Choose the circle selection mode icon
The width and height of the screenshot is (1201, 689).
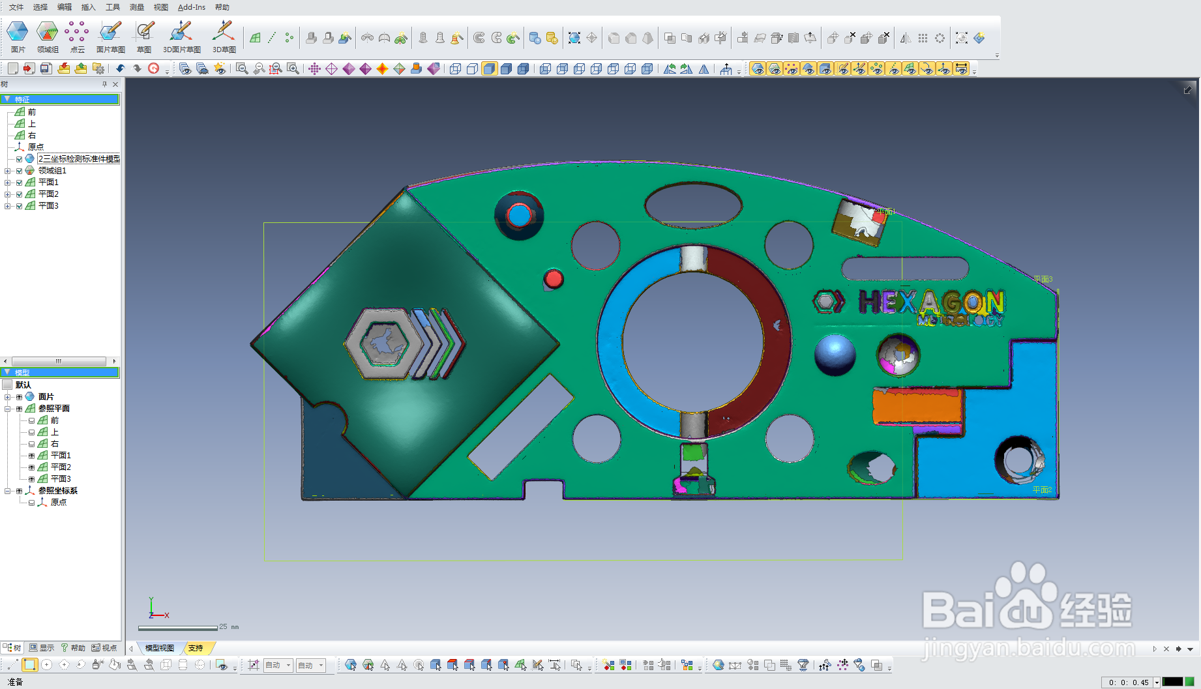pyautogui.click(x=47, y=665)
